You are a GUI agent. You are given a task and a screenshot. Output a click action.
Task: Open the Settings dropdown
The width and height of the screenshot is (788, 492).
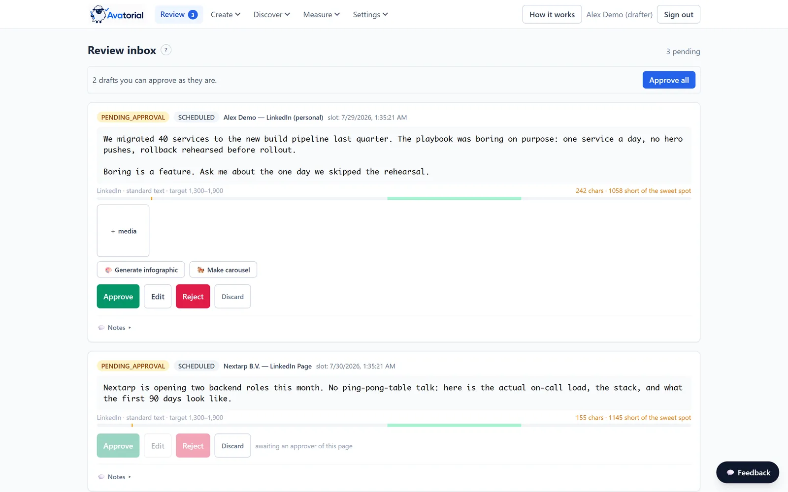[x=370, y=15]
